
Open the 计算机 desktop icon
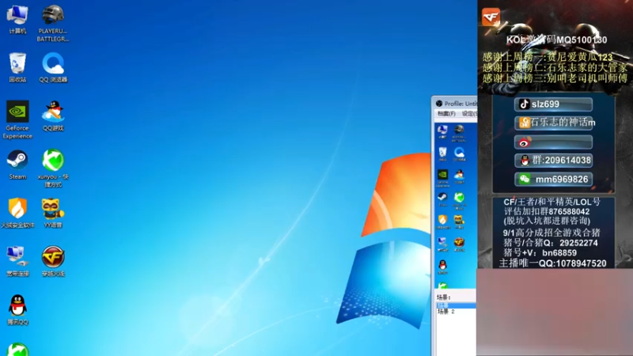pyautogui.click(x=17, y=20)
